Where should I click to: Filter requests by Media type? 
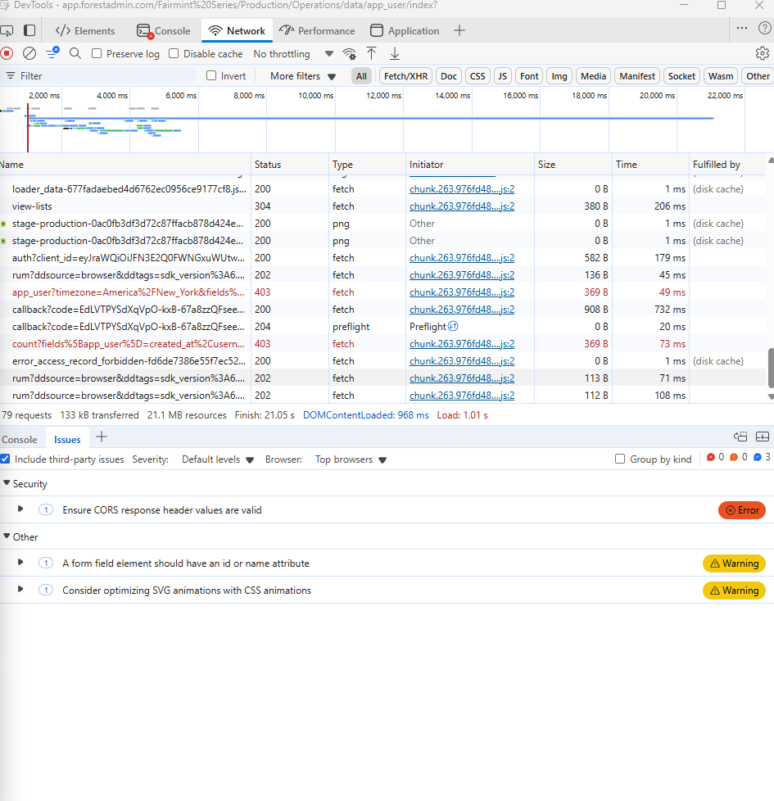[593, 76]
